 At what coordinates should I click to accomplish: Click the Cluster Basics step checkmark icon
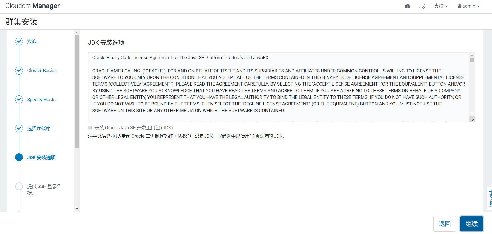[x=19, y=71]
